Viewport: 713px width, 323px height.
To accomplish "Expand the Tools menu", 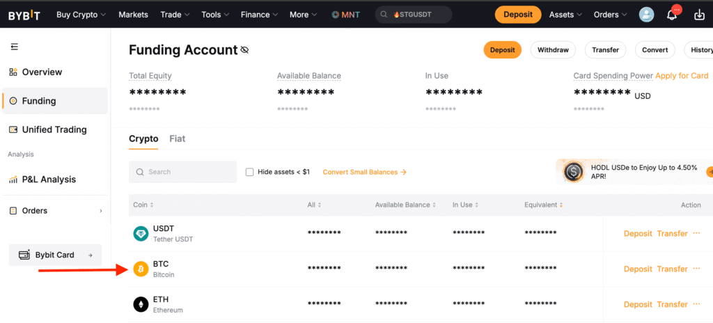I will click(214, 15).
